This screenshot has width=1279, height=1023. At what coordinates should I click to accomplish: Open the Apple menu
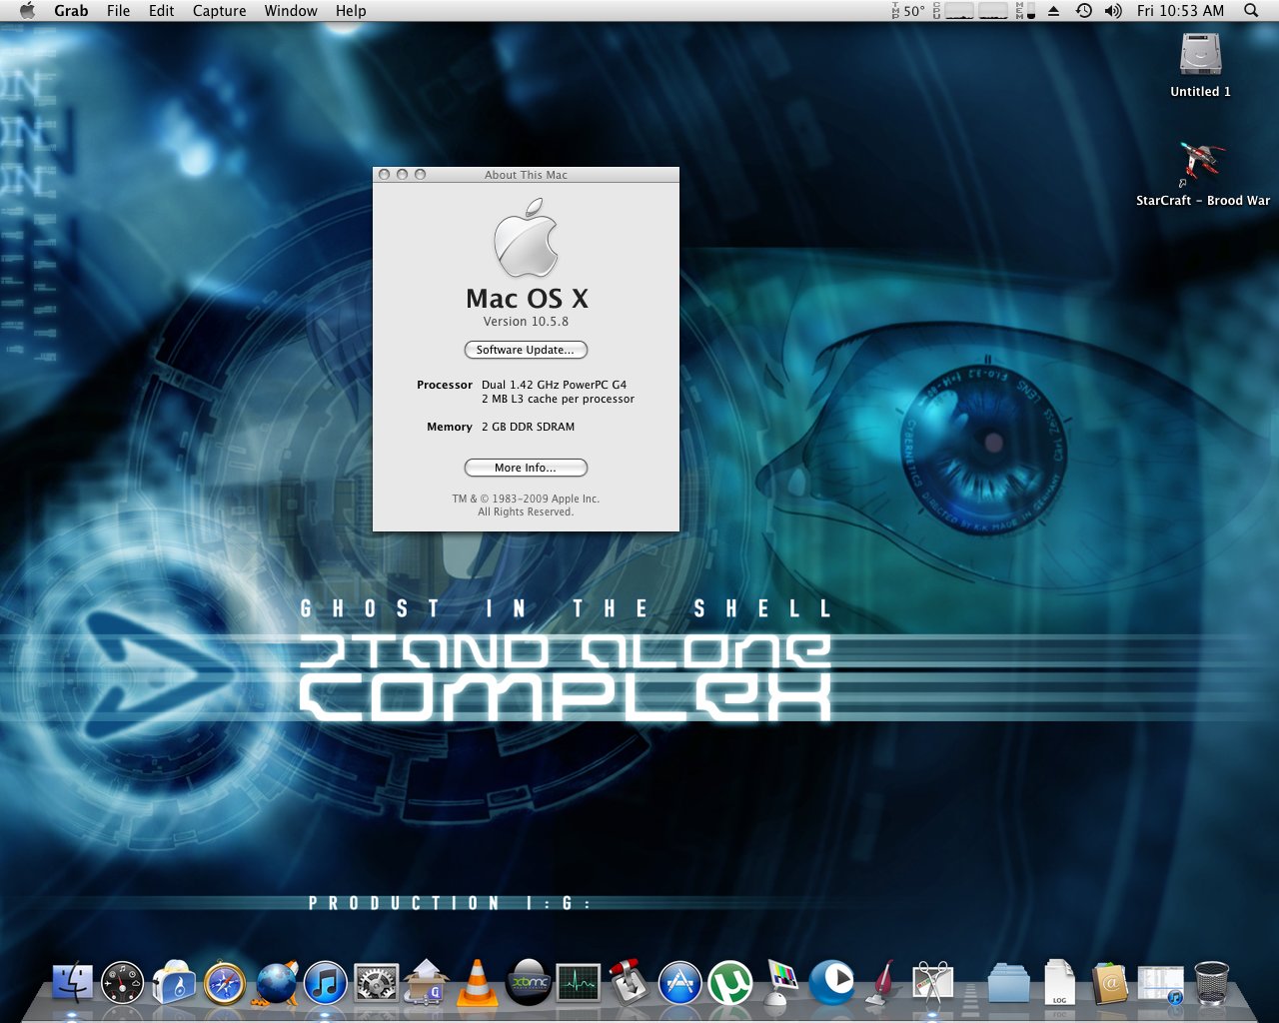point(27,11)
